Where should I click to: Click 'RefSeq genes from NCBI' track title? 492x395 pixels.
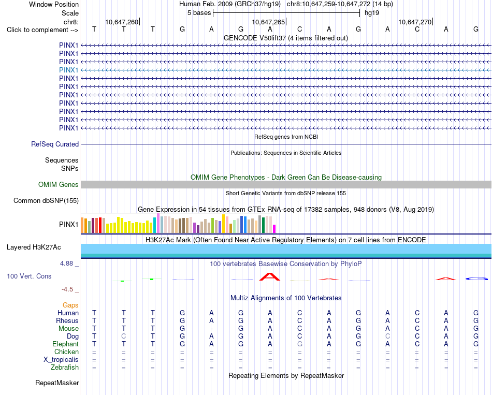pyautogui.click(x=286, y=137)
